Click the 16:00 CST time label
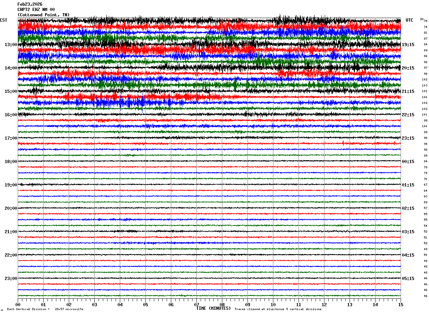Viewport: 429px width, 314px height. pyautogui.click(x=11, y=115)
